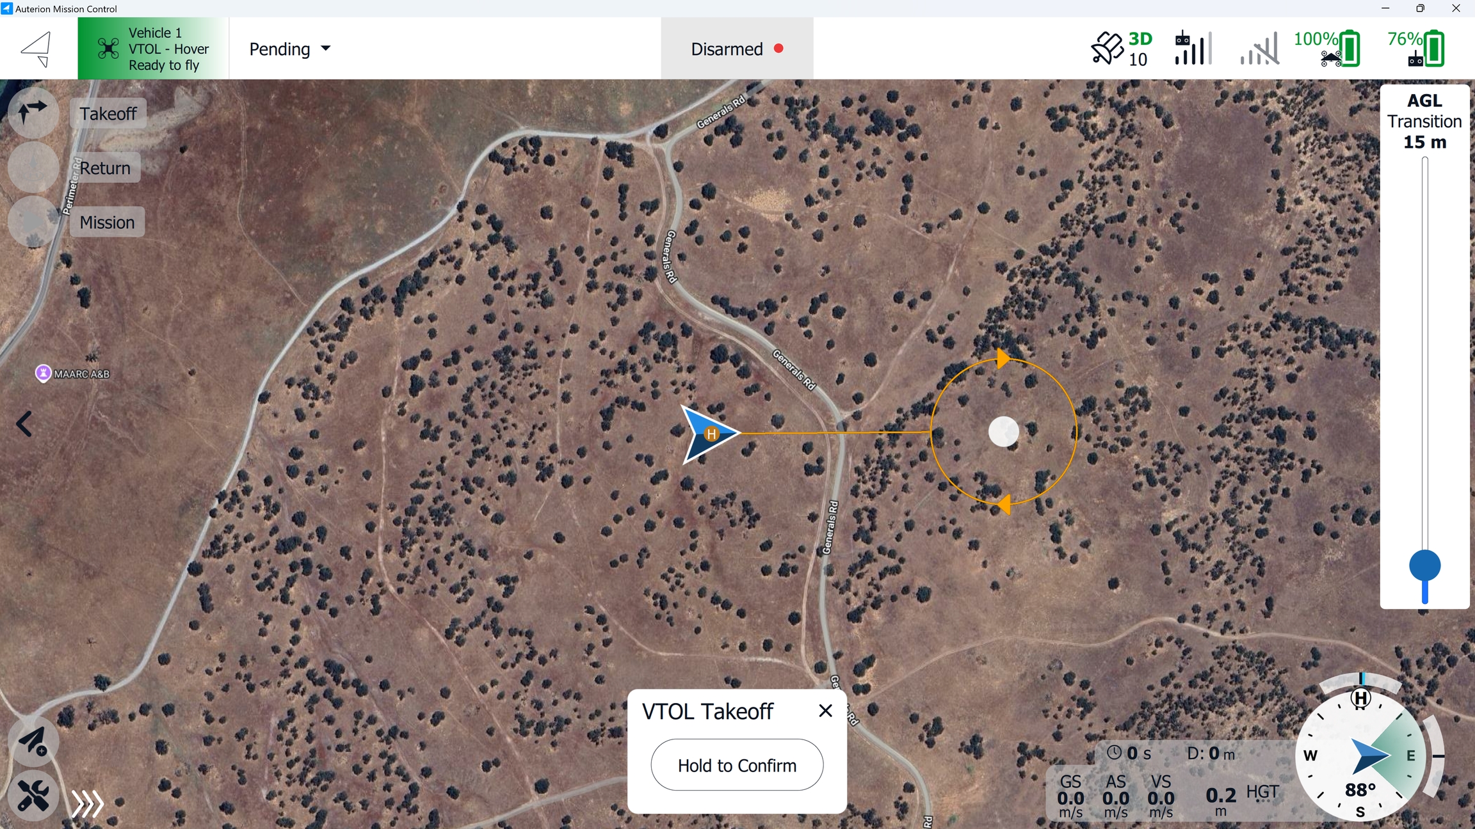Viewport: 1475px width, 829px height.
Task: Expand the Pending flight mode dropdown
Action: pos(289,49)
